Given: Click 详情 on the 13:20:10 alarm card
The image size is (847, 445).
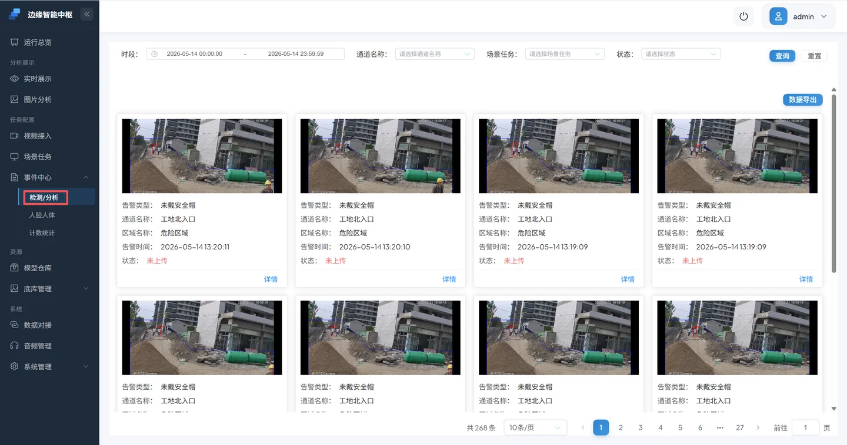Looking at the screenshot, I should click(449, 279).
